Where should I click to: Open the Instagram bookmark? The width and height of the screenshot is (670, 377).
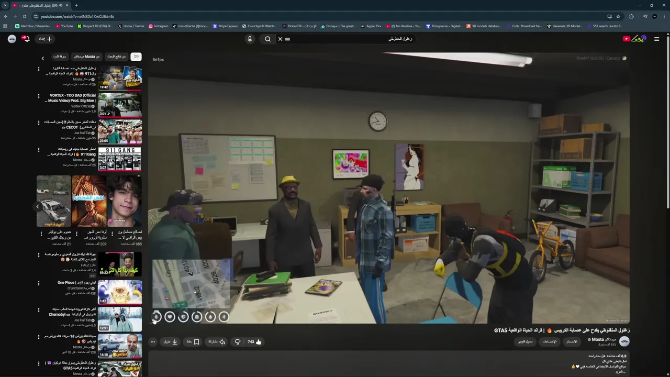tap(159, 26)
